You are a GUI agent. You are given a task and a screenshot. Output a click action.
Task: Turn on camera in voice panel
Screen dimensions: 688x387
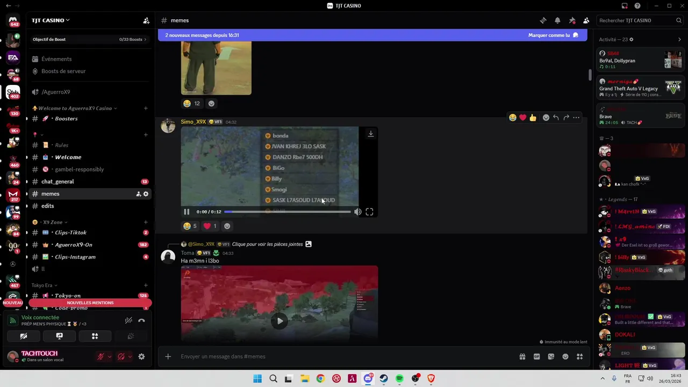(24, 336)
